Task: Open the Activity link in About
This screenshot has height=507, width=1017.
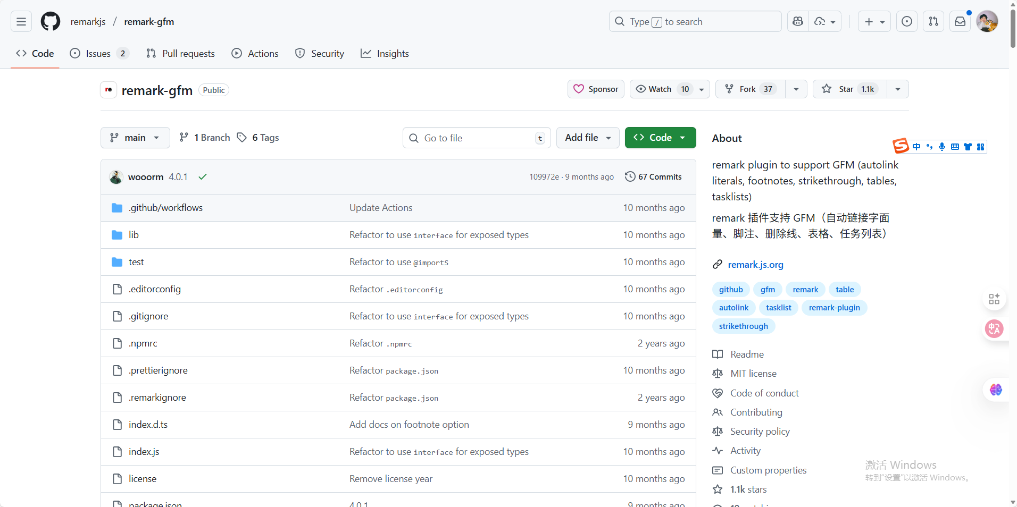Action: [x=745, y=451]
